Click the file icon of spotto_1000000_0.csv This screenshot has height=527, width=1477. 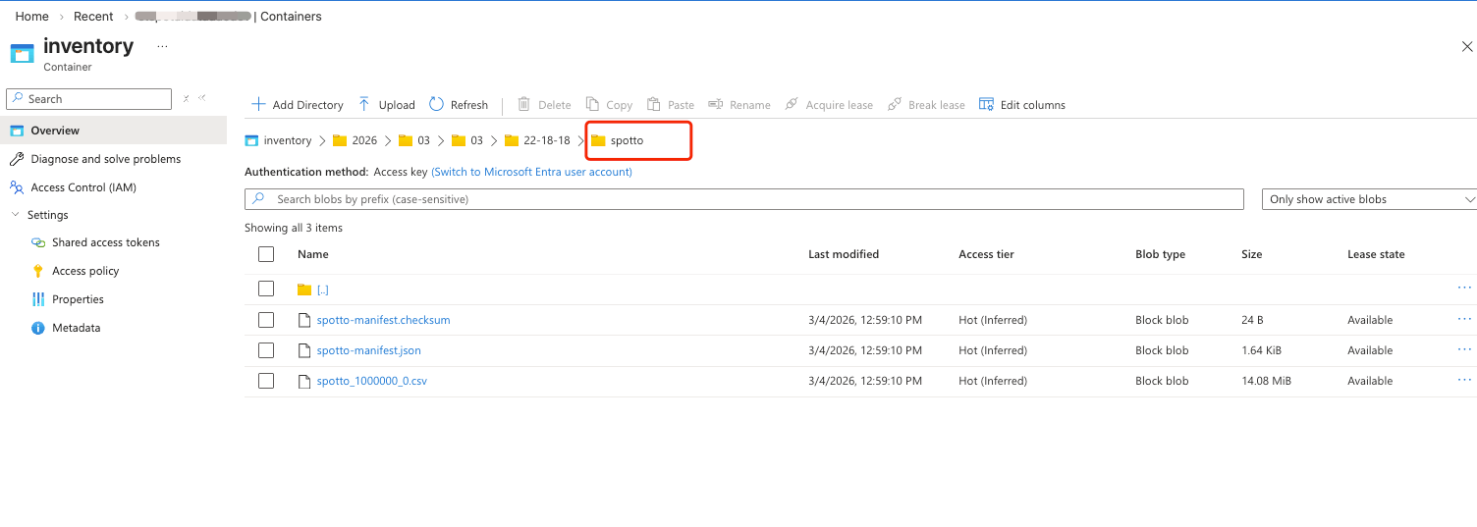click(x=304, y=381)
